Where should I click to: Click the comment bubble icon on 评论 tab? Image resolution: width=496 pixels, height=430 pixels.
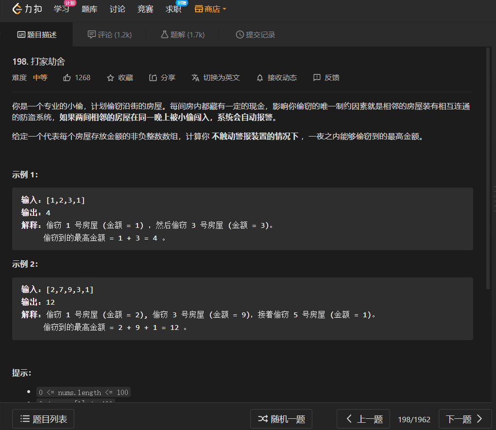91,34
